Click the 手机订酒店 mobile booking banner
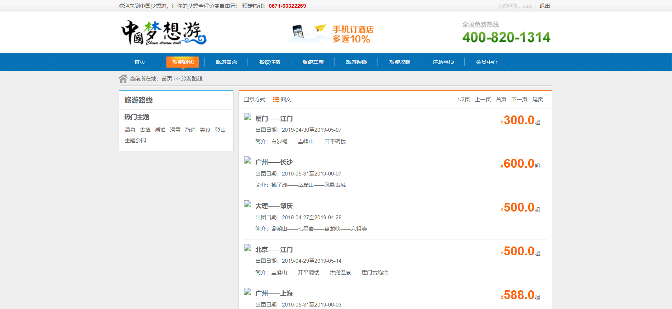The image size is (672, 309). pyautogui.click(x=331, y=34)
